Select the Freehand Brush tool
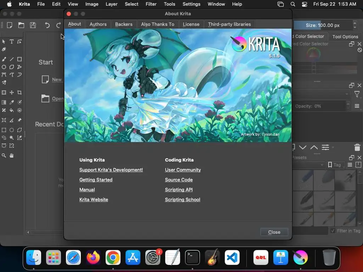 coord(4,59)
